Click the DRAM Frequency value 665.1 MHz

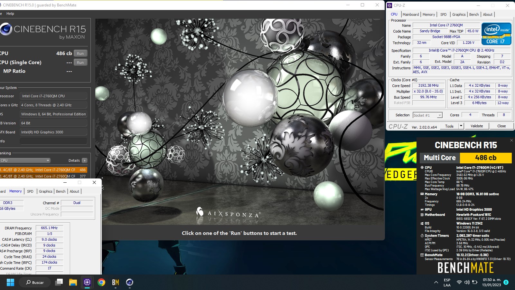pyautogui.click(x=49, y=228)
